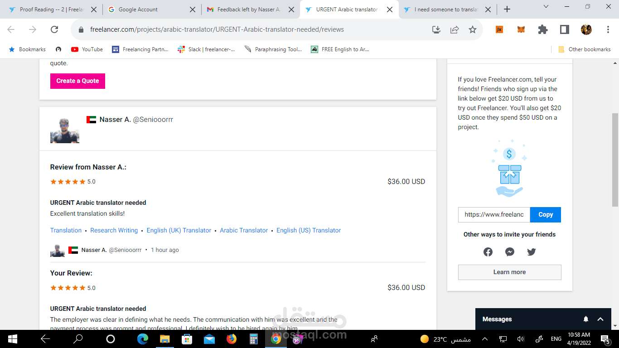Open the volume control in system tray
619x348 pixels.
(521, 338)
